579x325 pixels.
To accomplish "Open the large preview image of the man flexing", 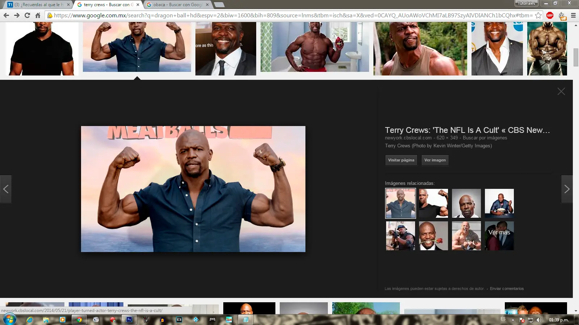I will [193, 189].
